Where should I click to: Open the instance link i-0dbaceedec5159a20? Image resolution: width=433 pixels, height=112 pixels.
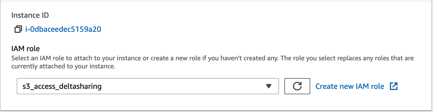(63, 29)
